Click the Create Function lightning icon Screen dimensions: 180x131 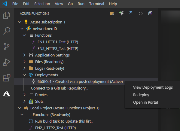[x=121, y=14]
